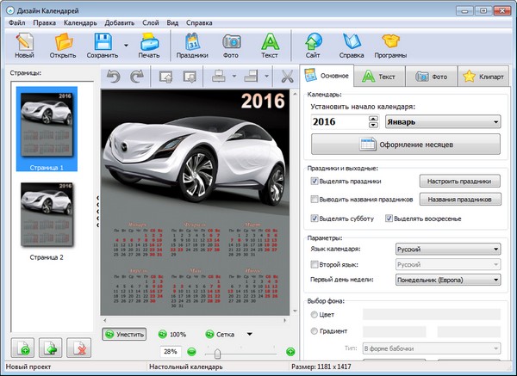This screenshot has height=376, width=517.
Task: Expand the arrow beside the vertical align icon
Action: click(266, 77)
